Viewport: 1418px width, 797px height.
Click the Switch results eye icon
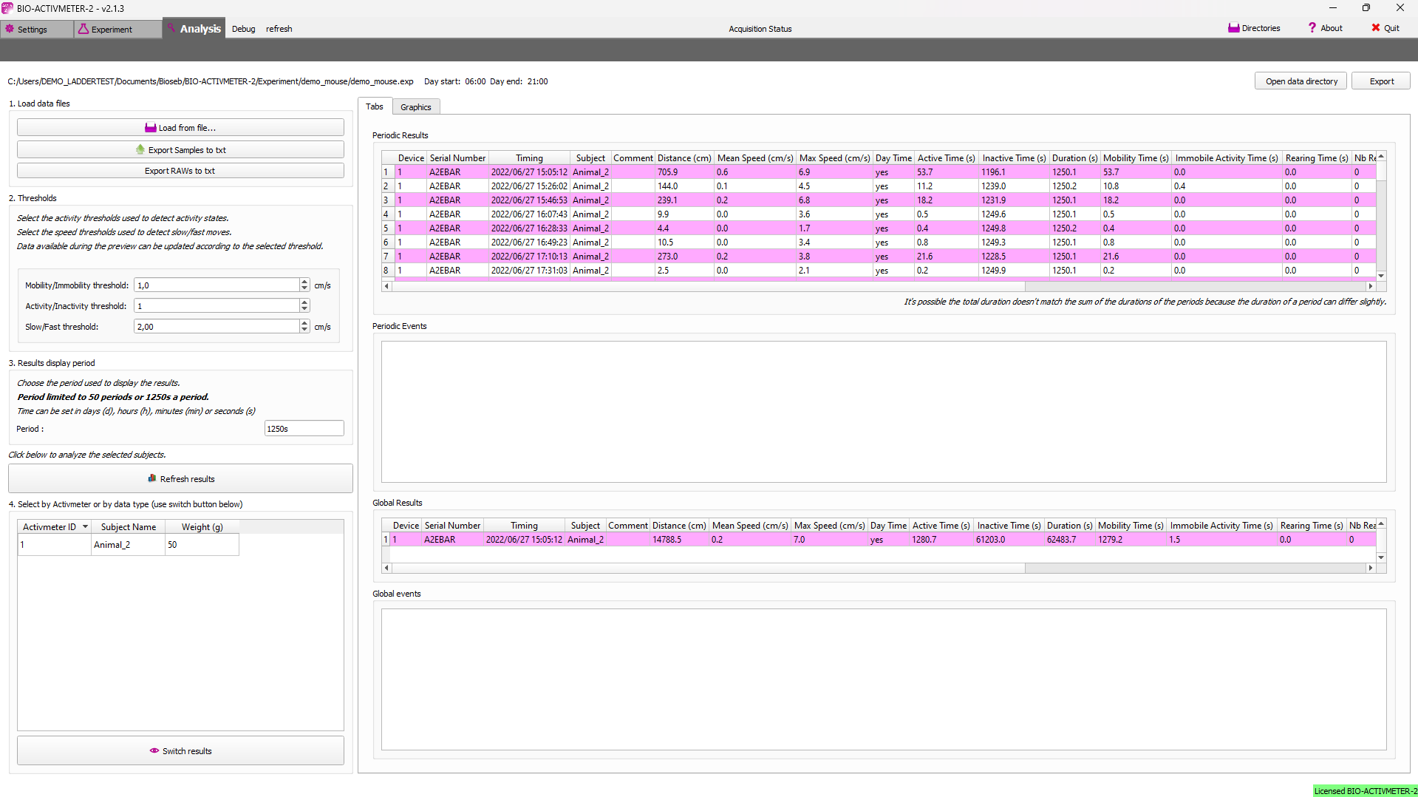pos(154,750)
